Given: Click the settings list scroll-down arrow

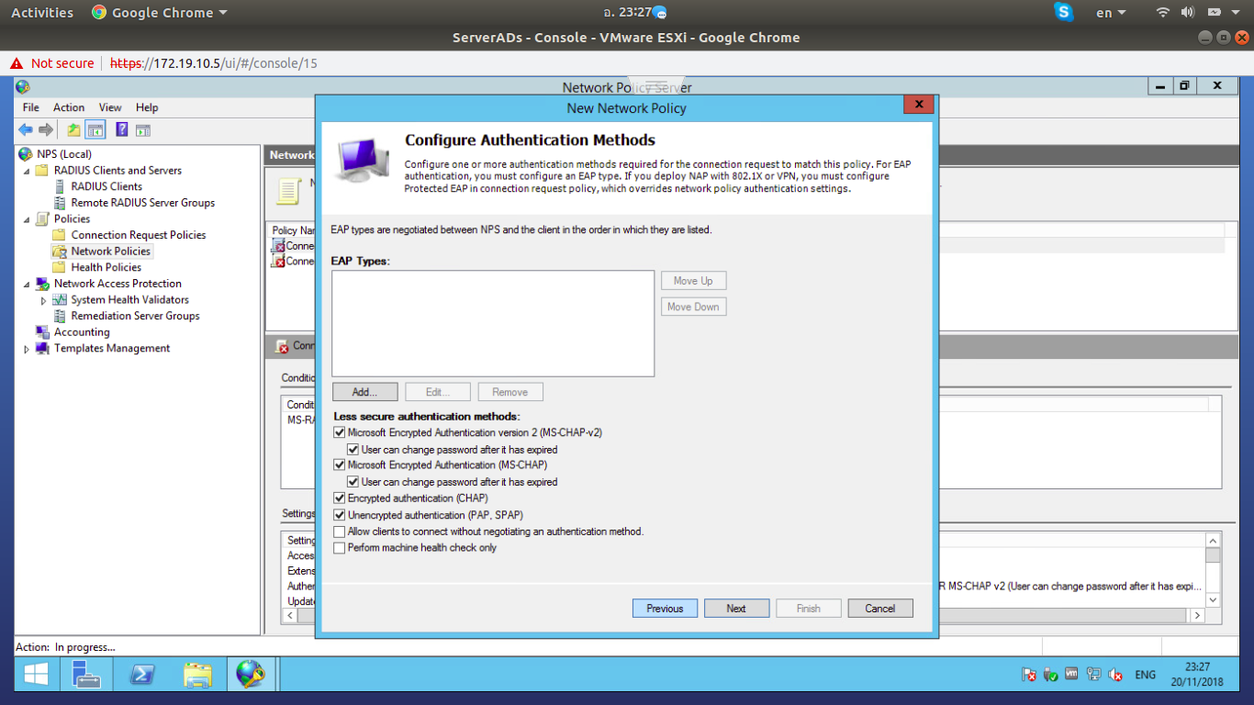Looking at the screenshot, I should pos(1213,599).
